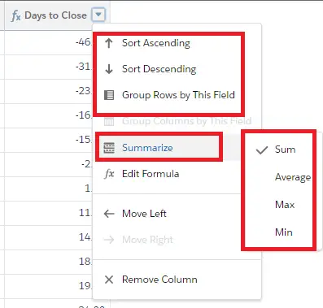
Task: Click the Group Rows icon
Action: coord(109,95)
